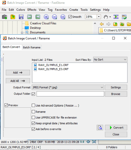Open the Output Format dropdown
Screen dimensions: 131x150
click(x=68, y=87)
